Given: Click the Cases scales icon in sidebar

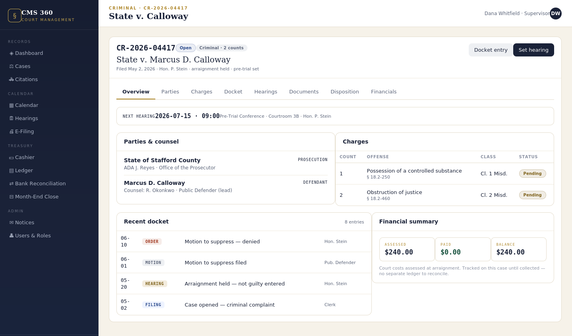Looking at the screenshot, I should pos(12,66).
